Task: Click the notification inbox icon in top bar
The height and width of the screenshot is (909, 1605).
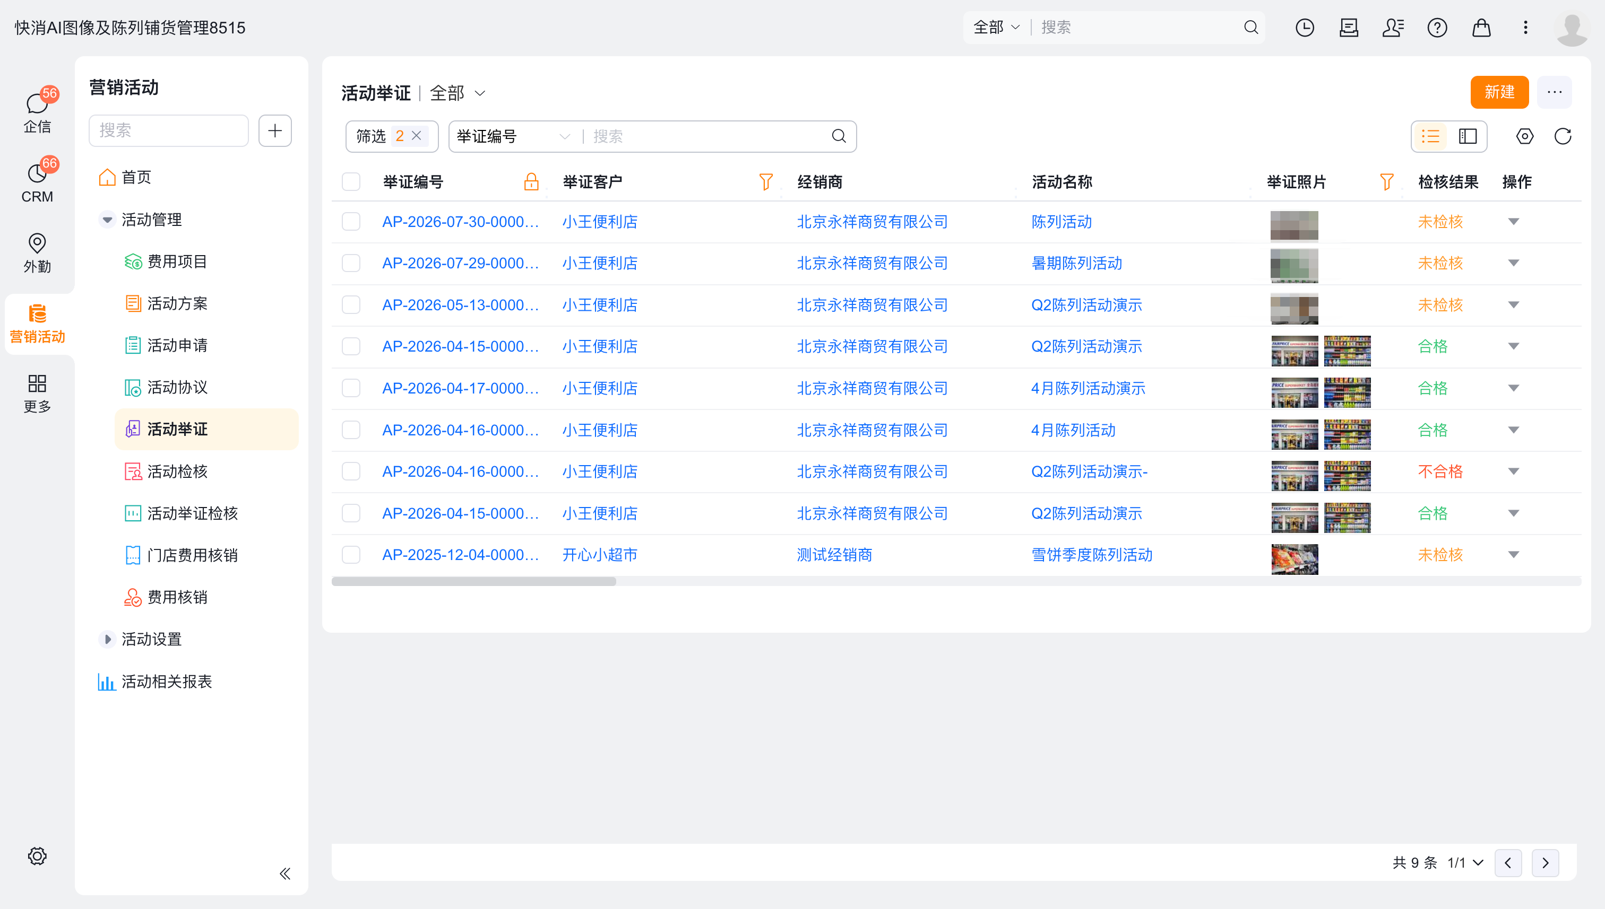Action: tap(1349, 28)
